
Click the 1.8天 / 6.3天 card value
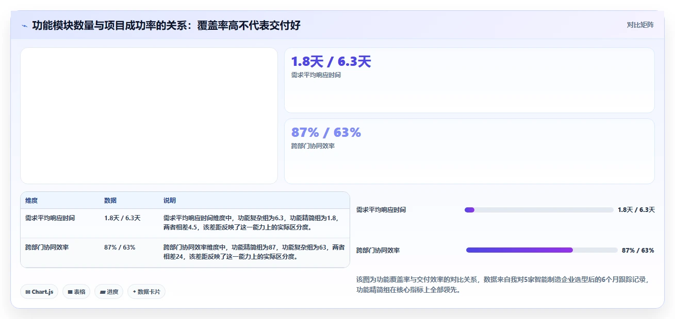[x=331, y=62]
